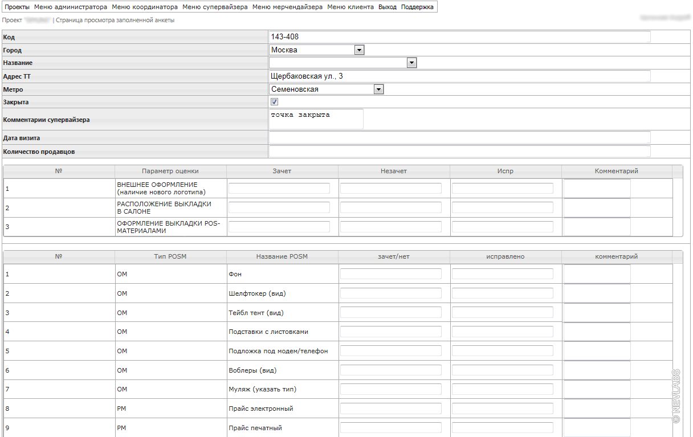The image size is (693, 437).
Task: Click the зачет/нет field for the Фон row
Action: pyautogui.click(x=391, y=274)
